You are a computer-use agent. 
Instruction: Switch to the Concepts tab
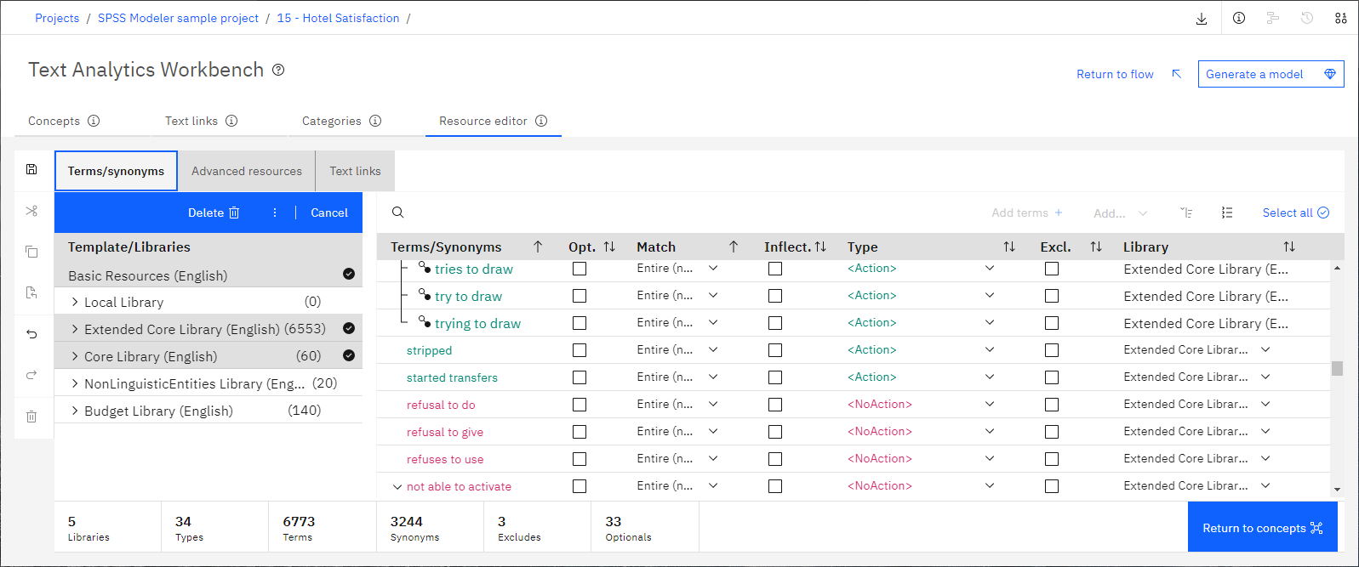(x=54, y=121)
